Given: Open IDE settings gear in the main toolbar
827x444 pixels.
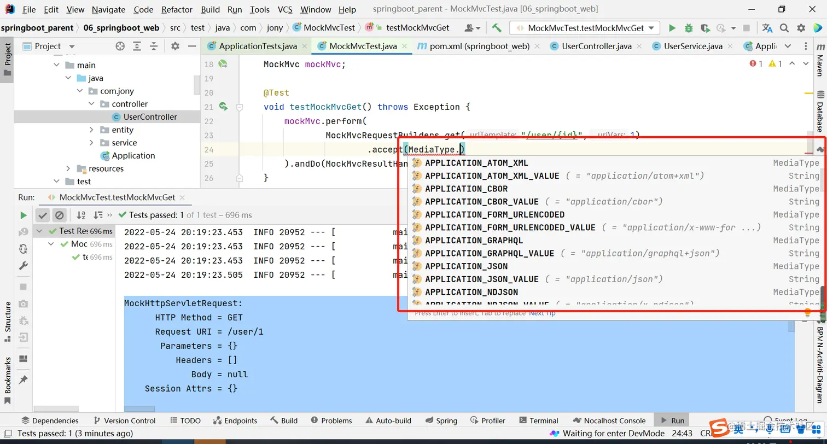Looking at the screenshot, I should click(801, 28).
